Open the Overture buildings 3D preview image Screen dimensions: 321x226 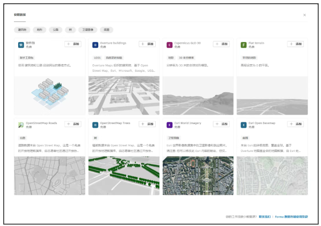click(124, 96)
